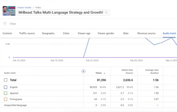Toggle the English audio track checkbox

(x=6, y=87)
